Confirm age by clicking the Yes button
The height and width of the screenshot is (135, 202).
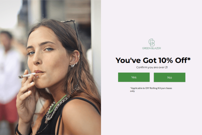pos(134,77)
